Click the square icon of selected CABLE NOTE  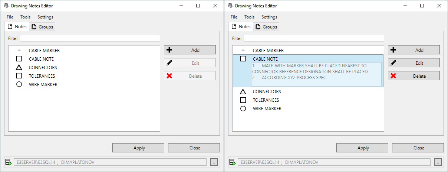[x=243, y=59]
